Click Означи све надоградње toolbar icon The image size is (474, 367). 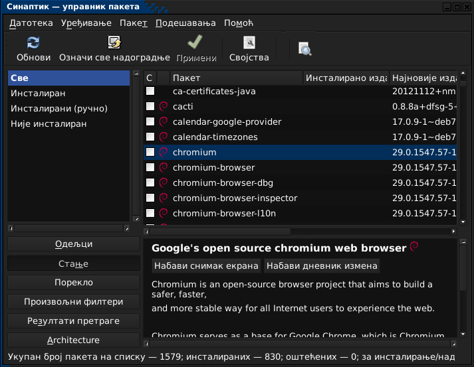pyautogui.click(x=114, y=44)
